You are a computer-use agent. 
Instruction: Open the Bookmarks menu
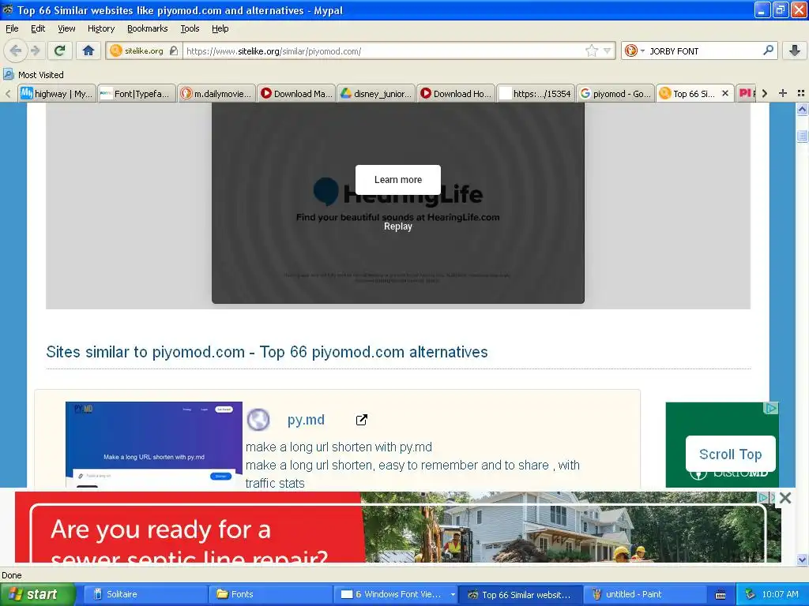(x=147, y=28)
